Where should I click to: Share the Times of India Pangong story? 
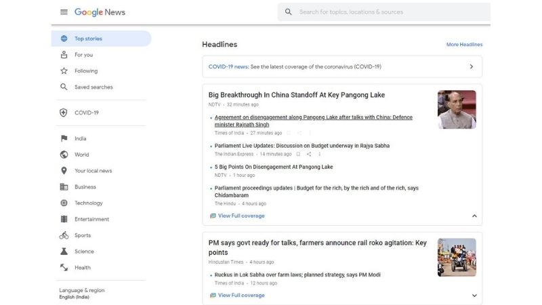[299, 133]
